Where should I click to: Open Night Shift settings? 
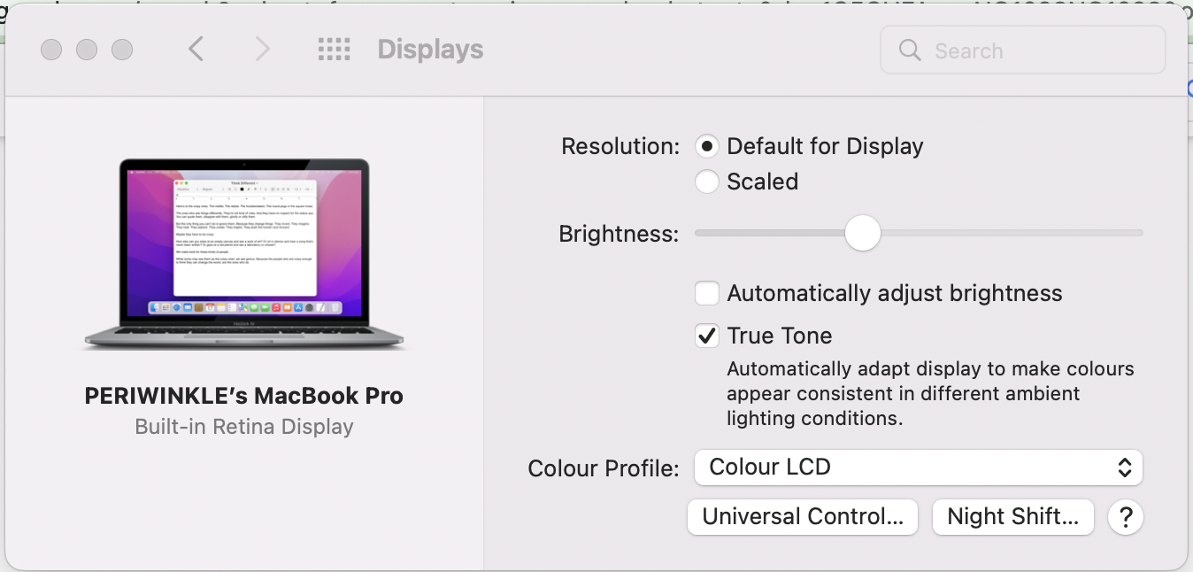pos(1012,517)
